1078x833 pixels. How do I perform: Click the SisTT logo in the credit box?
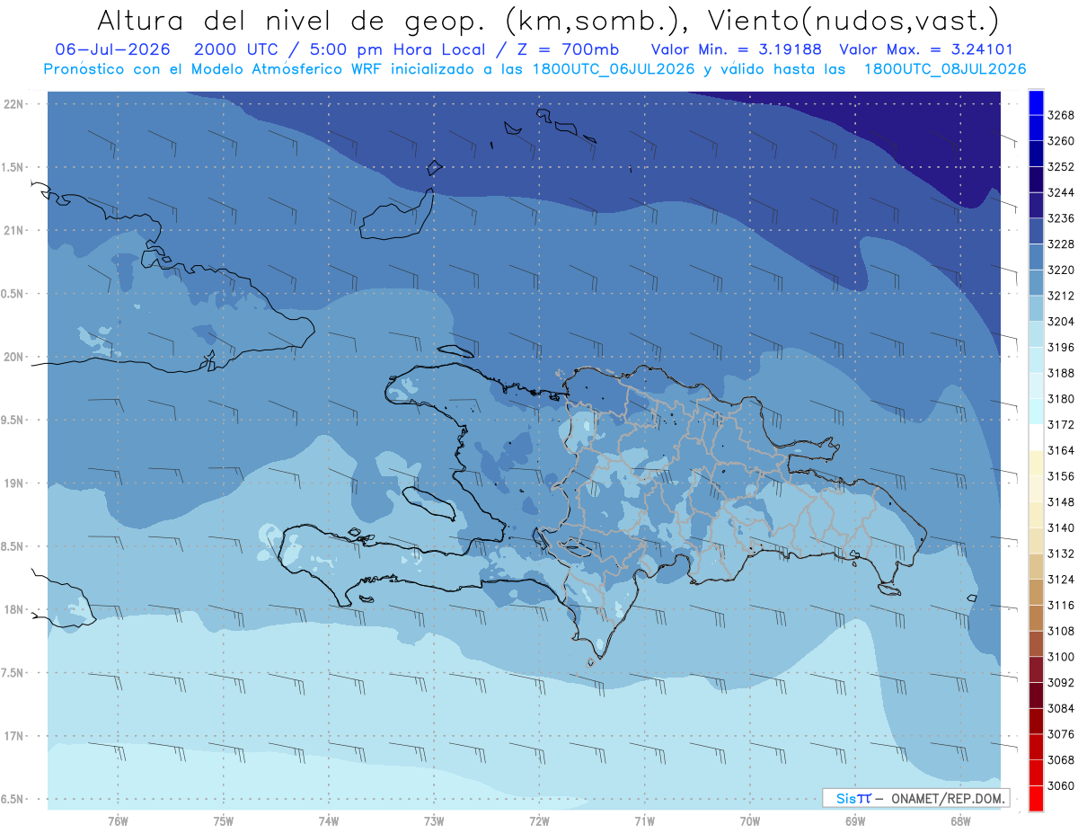(x=853, y=798)
